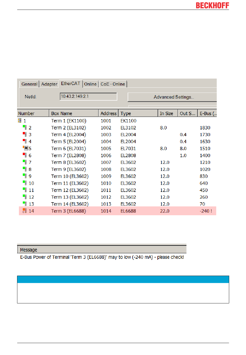Click the drive icon for Term 6 (EL7031)
The image size is (246, 355).
[25, 148]
